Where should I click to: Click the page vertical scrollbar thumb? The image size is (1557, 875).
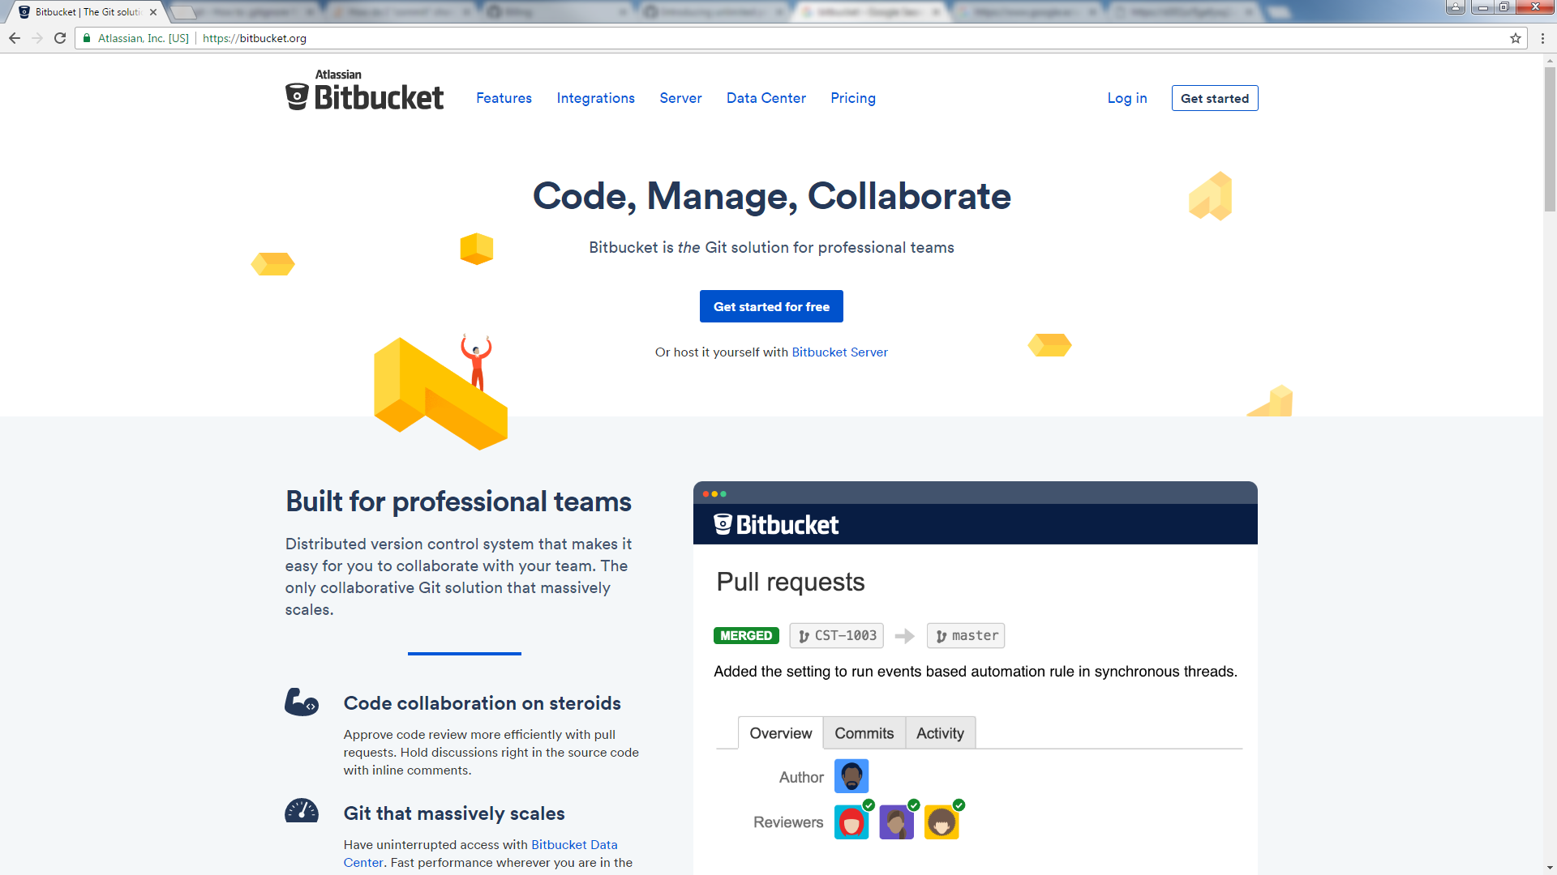(1550, 138)
